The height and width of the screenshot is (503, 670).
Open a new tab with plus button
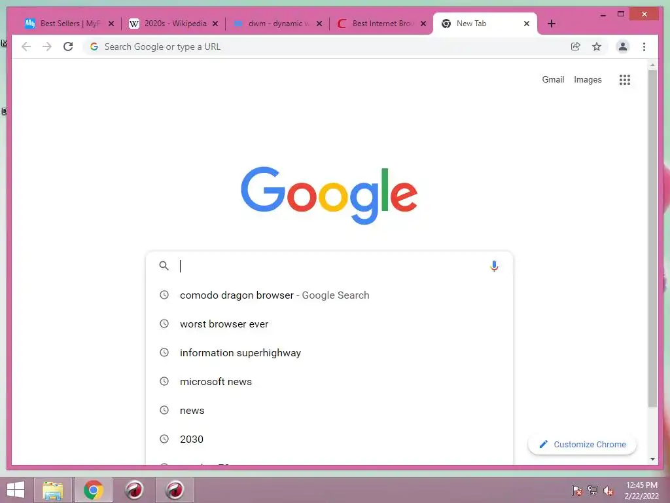point(552,24)
